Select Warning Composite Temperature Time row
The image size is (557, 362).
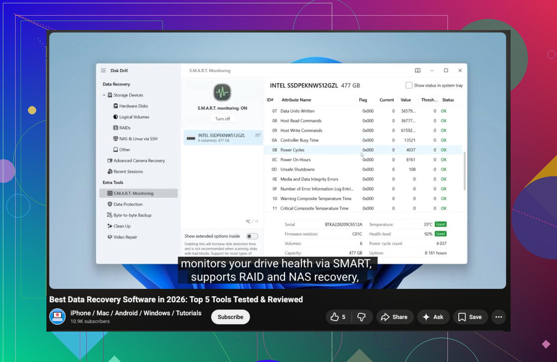pos(363,198)
